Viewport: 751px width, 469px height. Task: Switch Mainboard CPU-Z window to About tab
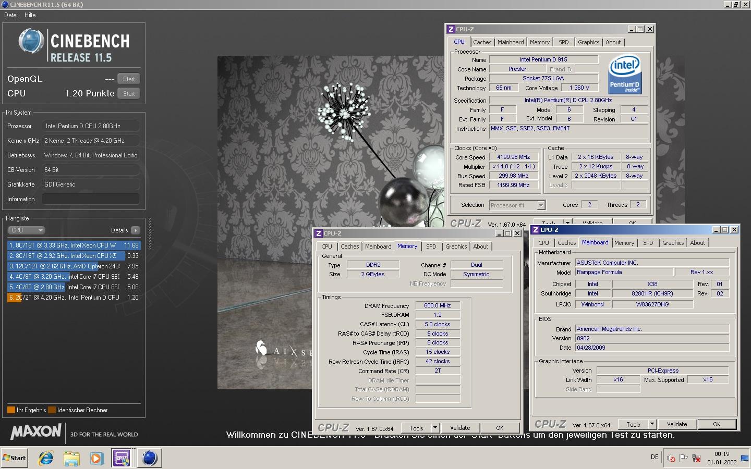(698, 243)
